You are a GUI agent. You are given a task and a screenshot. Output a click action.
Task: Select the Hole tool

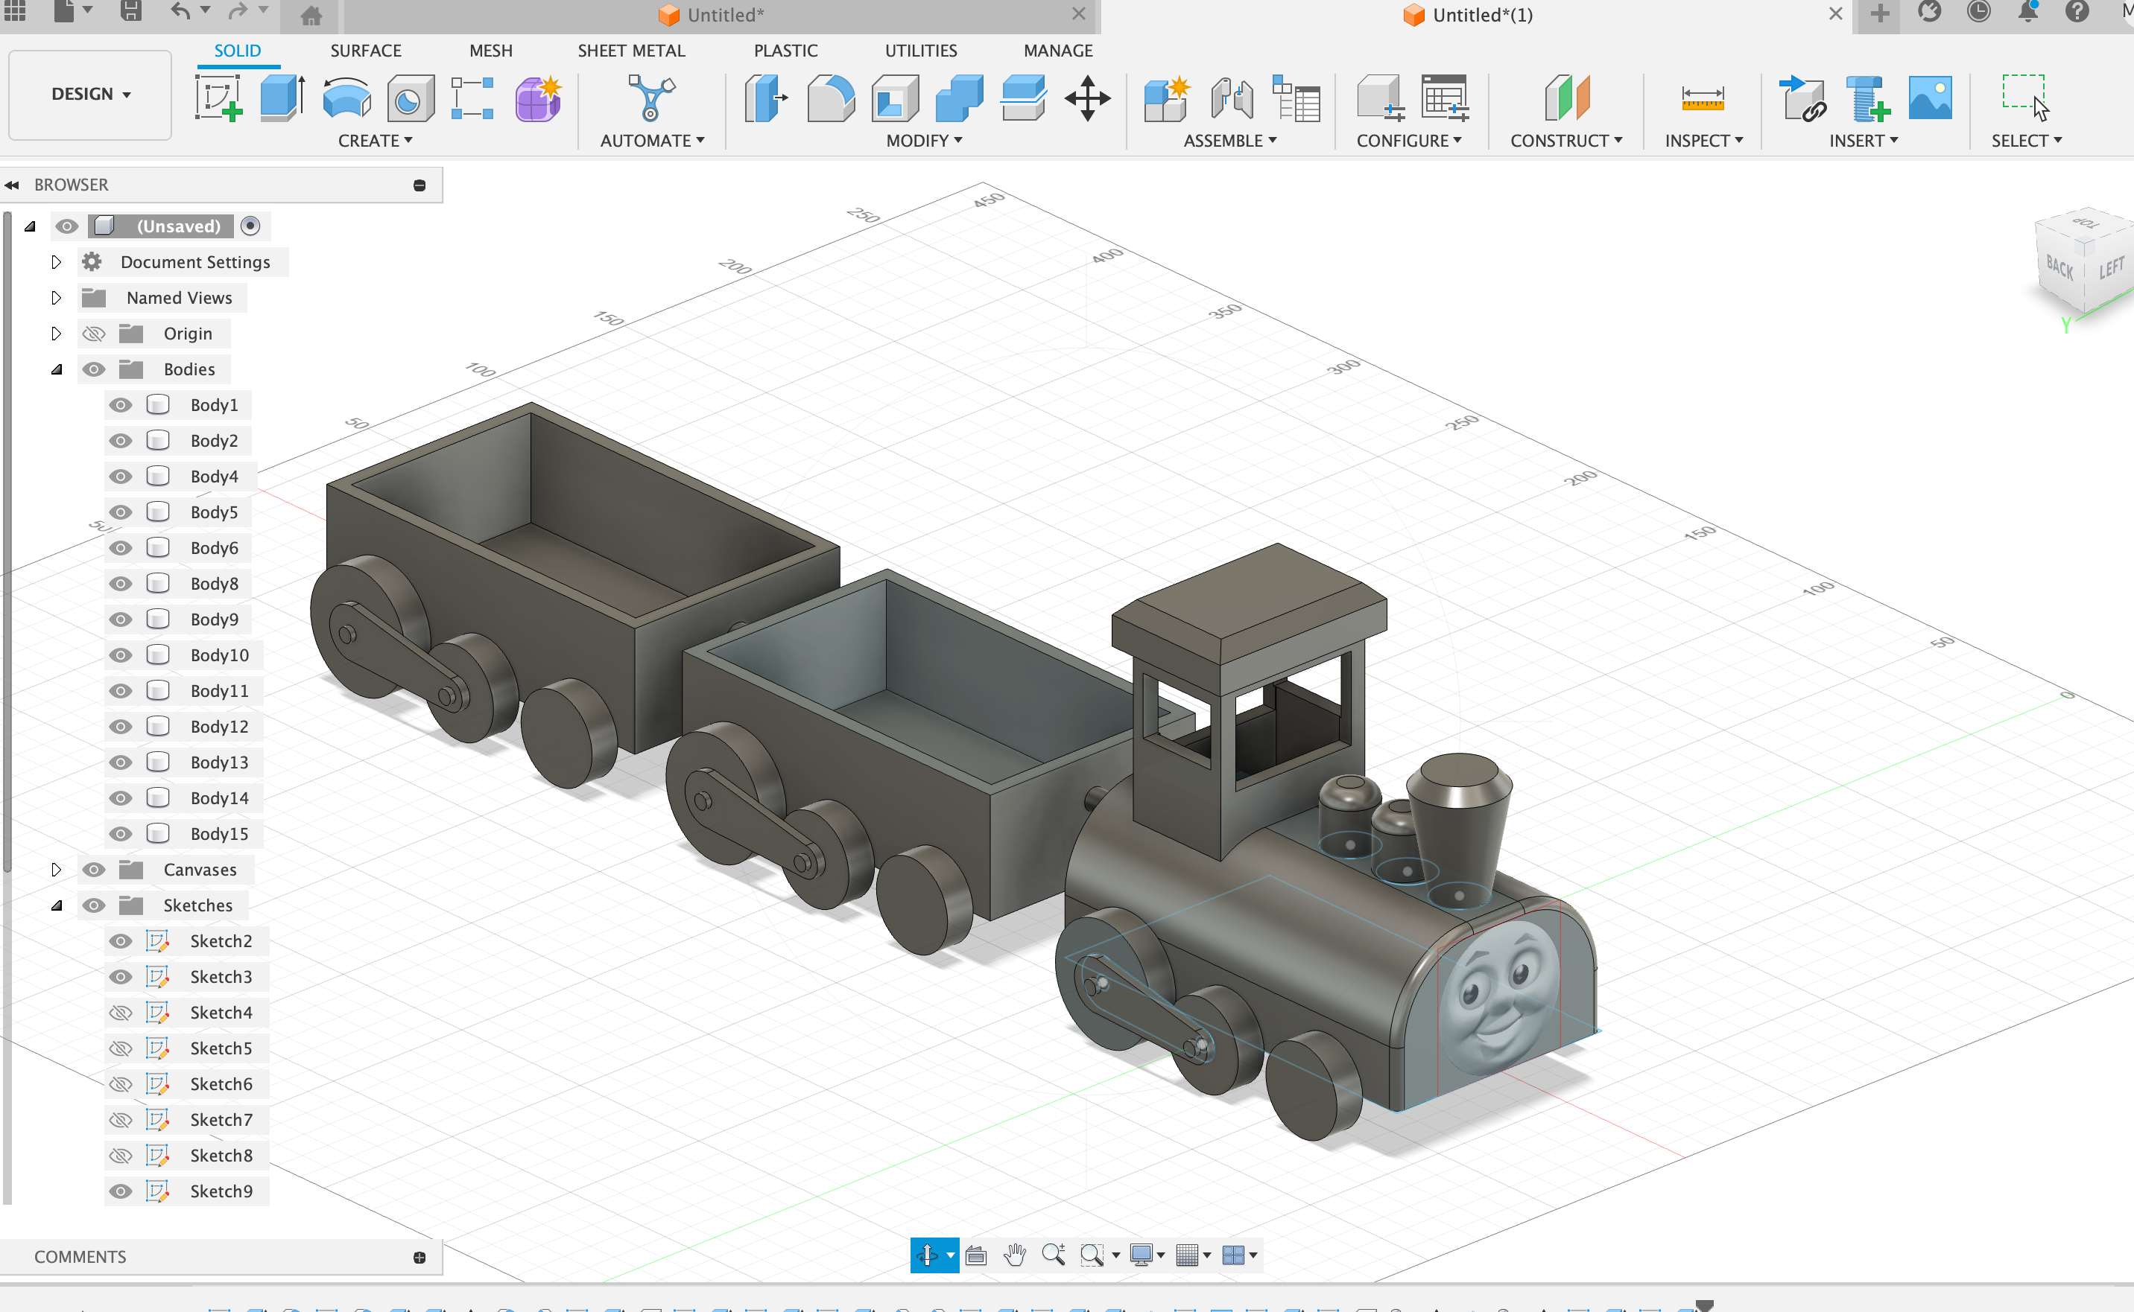pyautogui.click(x=410, y=98)
